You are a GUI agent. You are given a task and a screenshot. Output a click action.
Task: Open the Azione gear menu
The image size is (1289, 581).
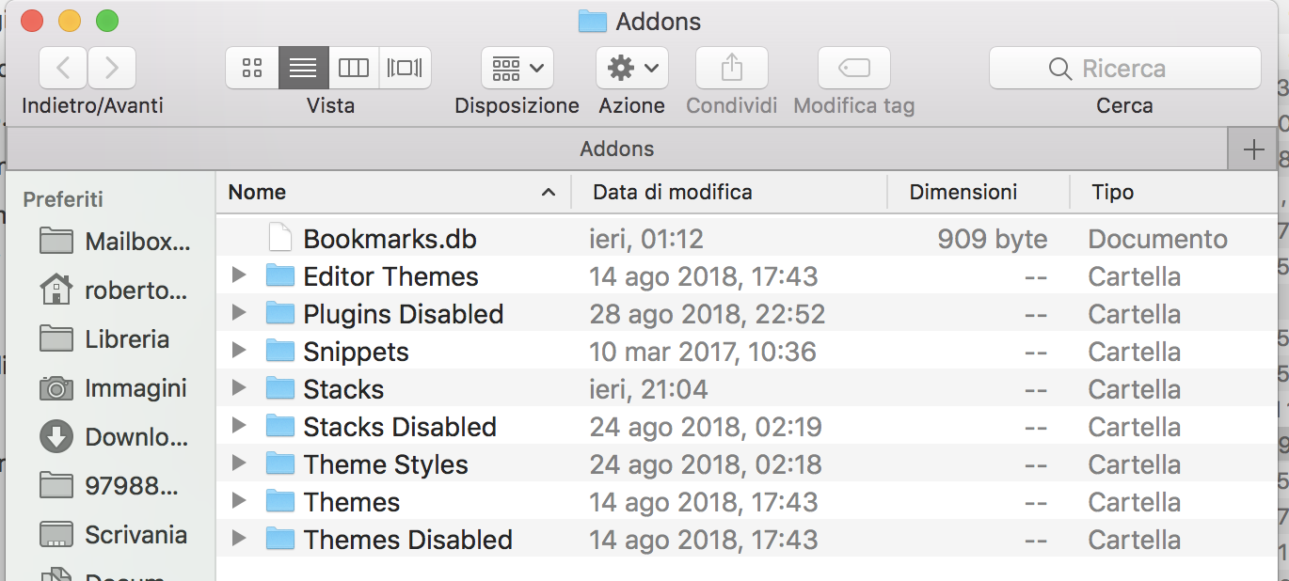pyautogui.click(x=632, y=68)
